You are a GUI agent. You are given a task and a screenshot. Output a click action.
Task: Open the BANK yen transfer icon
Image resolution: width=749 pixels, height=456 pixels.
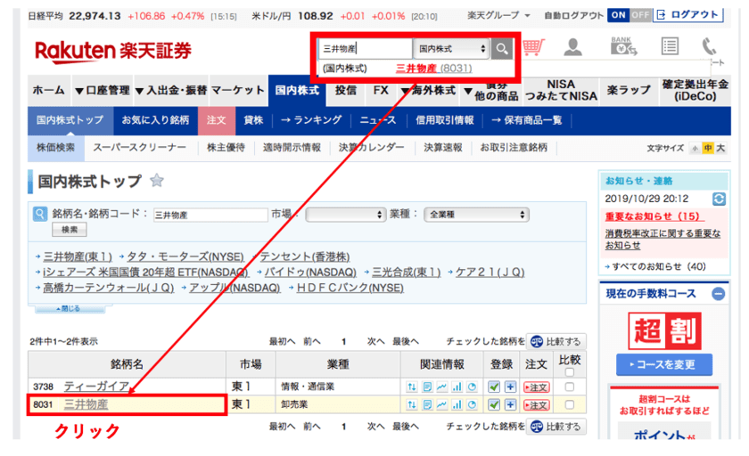623,46
